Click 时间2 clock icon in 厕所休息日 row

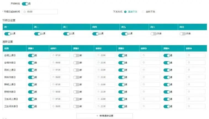point(99,77)
